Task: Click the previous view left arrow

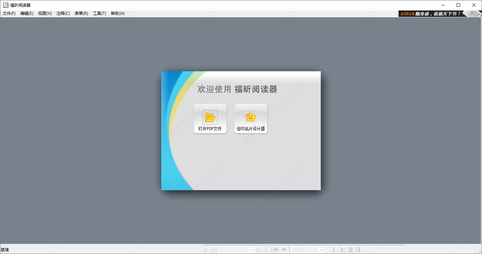Action: (276, 250)
